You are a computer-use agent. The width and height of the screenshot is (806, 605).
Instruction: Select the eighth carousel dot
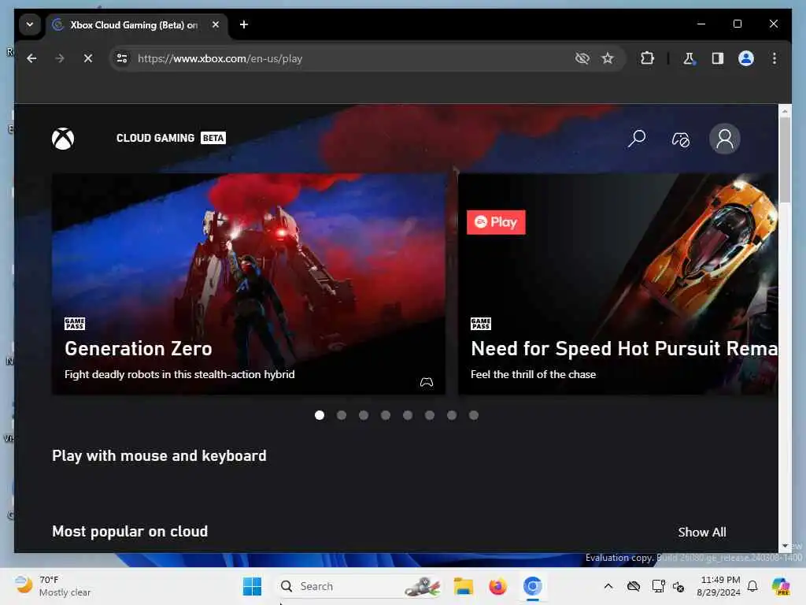(x=474, y=415)
